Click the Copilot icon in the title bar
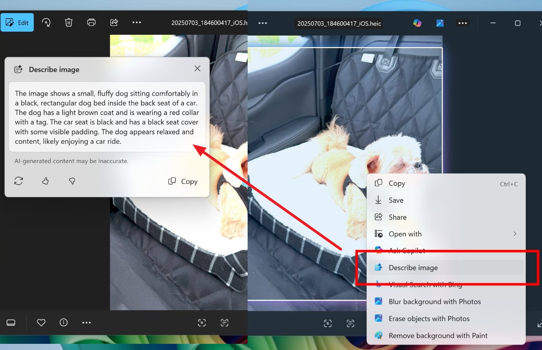This screenshot has width=542, height=350. coord(417,23)
